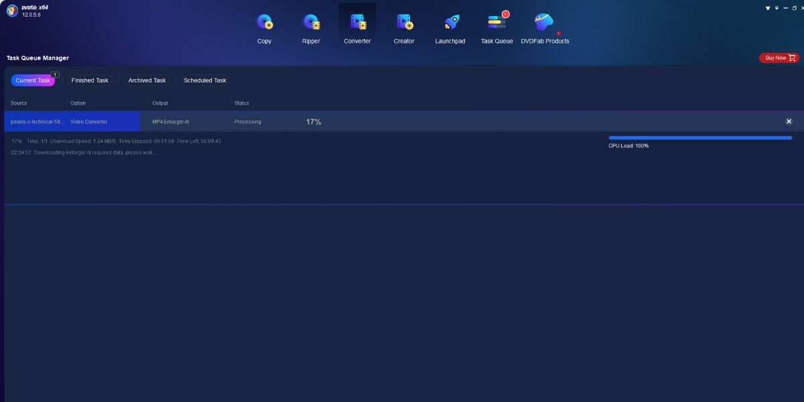
Task: Click the Processing status cell
Action: [x=248, y=122]
